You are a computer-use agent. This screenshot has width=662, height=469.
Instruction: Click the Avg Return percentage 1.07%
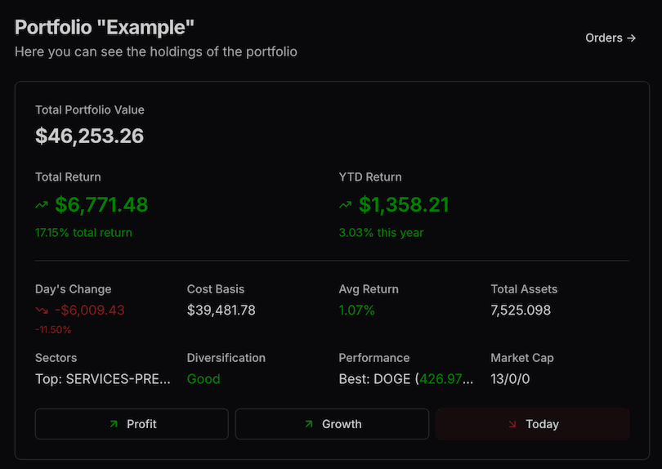[356, 310]
